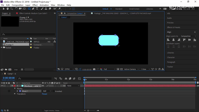
Task: Enable the Inverted checkbox for Mask 1
Action: coord(54,91)
